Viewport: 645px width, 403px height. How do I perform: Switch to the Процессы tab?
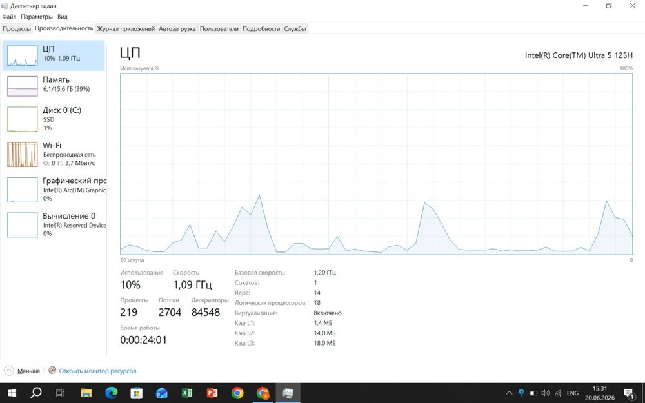click(17, 29)
